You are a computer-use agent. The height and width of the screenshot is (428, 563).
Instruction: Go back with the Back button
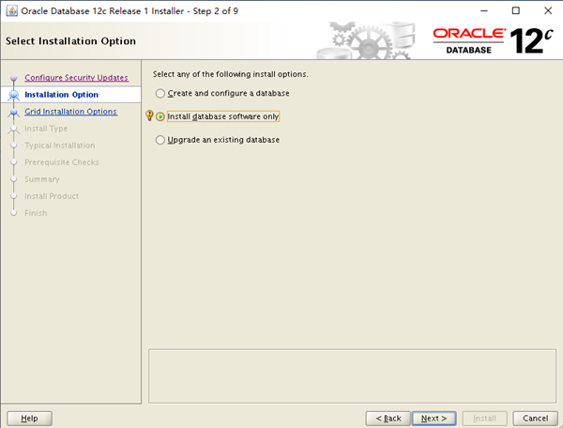[388, 419]
